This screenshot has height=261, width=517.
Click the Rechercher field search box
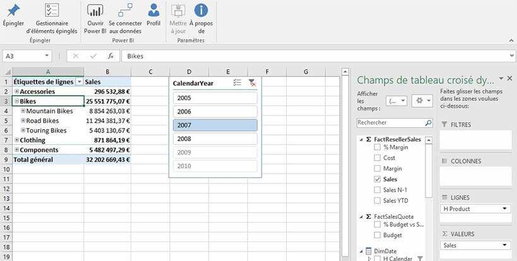tap(391, 122)
